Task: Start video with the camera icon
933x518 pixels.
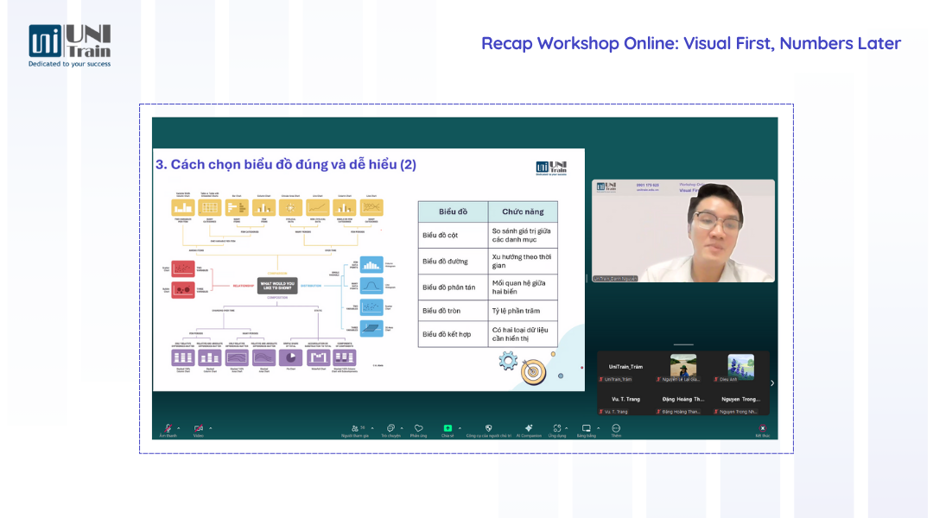Action: [198, 428]
